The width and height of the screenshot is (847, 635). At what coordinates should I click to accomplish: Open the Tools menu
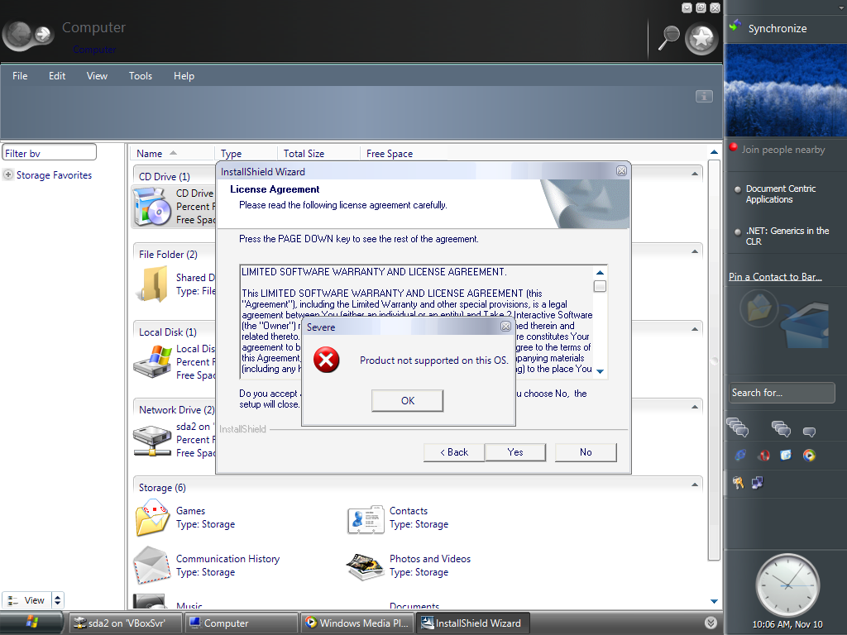pos(140,76)
